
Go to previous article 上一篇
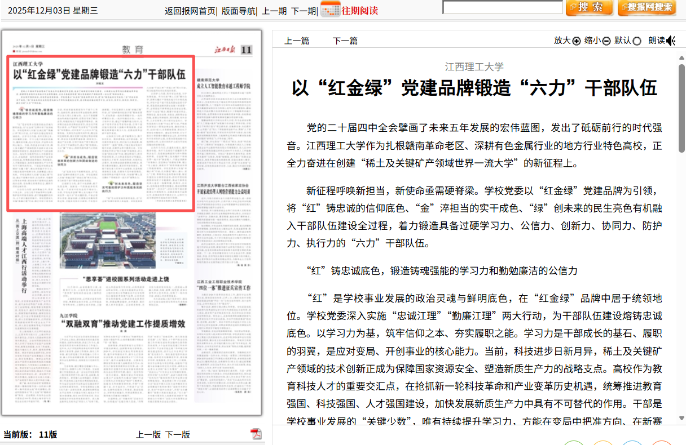(296, 41)
